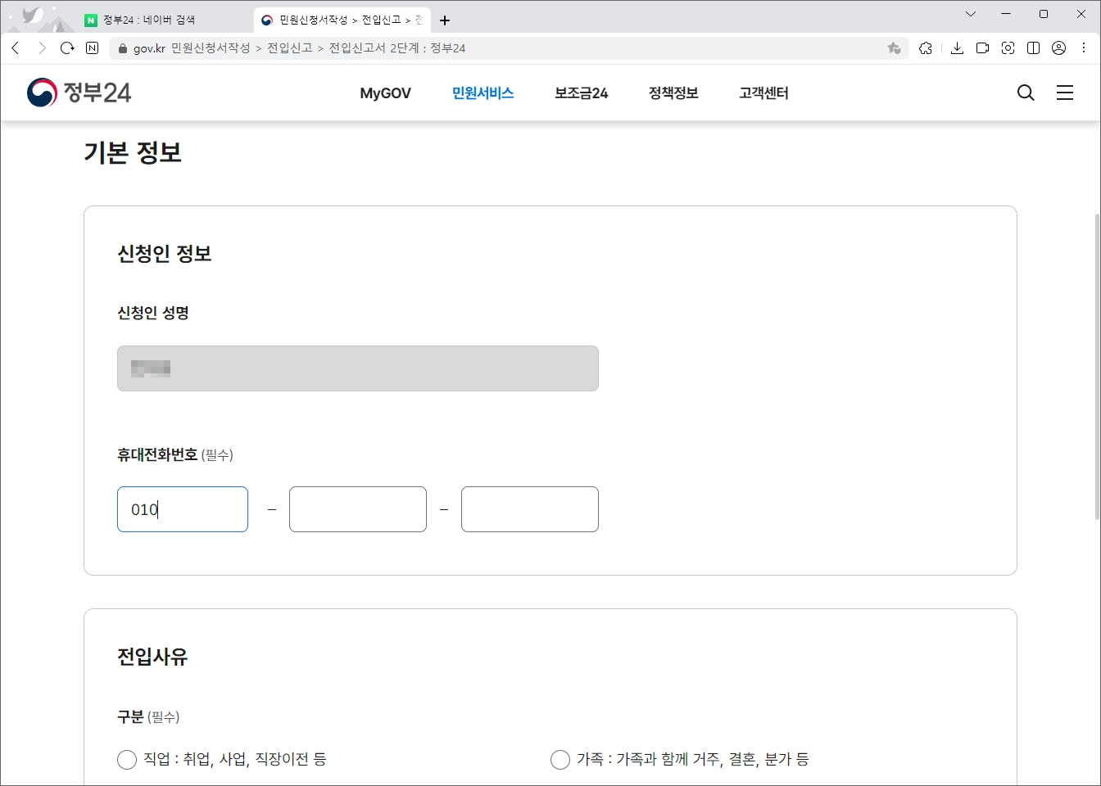Open the 보조금24 navigation link

580,93
